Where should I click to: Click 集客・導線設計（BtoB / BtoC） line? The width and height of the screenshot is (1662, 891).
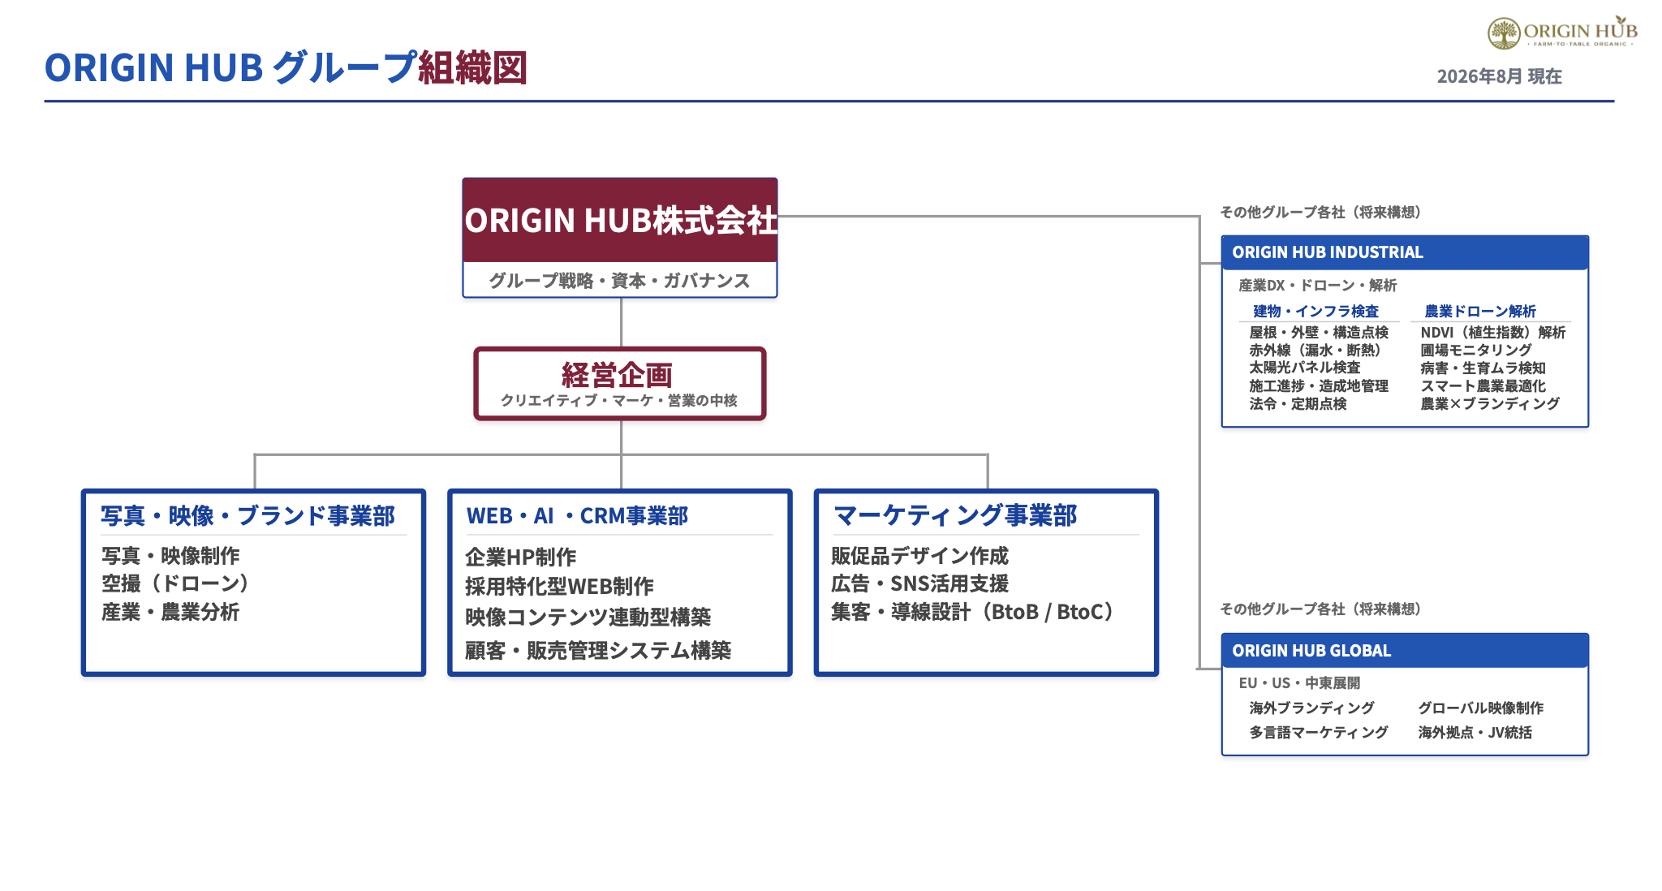[972, 612]
